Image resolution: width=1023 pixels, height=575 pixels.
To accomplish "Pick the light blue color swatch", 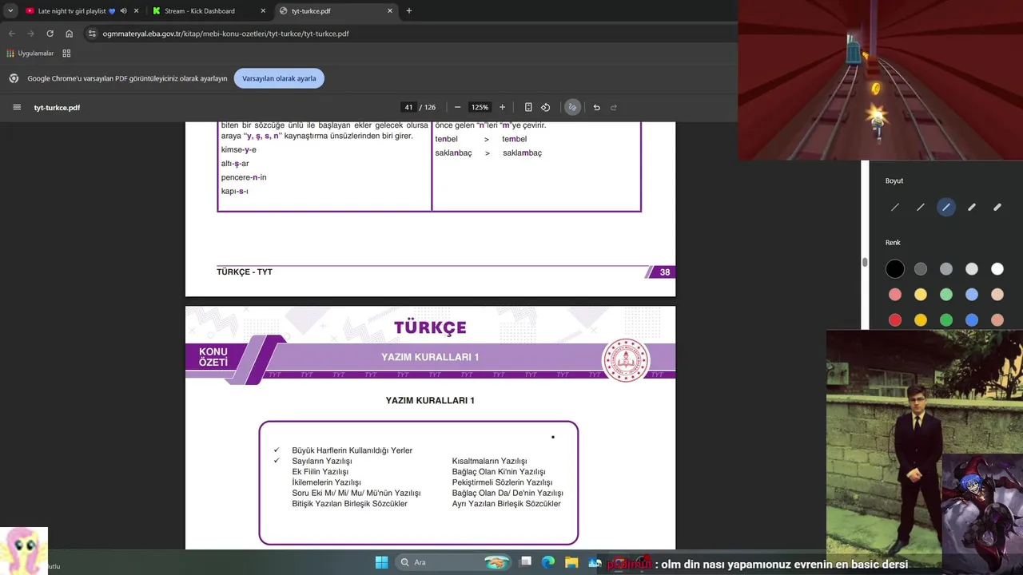I will point(972,295).
